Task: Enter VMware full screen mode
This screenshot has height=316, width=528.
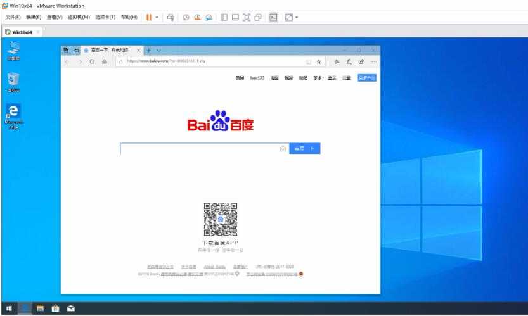Action: (247, 18)
